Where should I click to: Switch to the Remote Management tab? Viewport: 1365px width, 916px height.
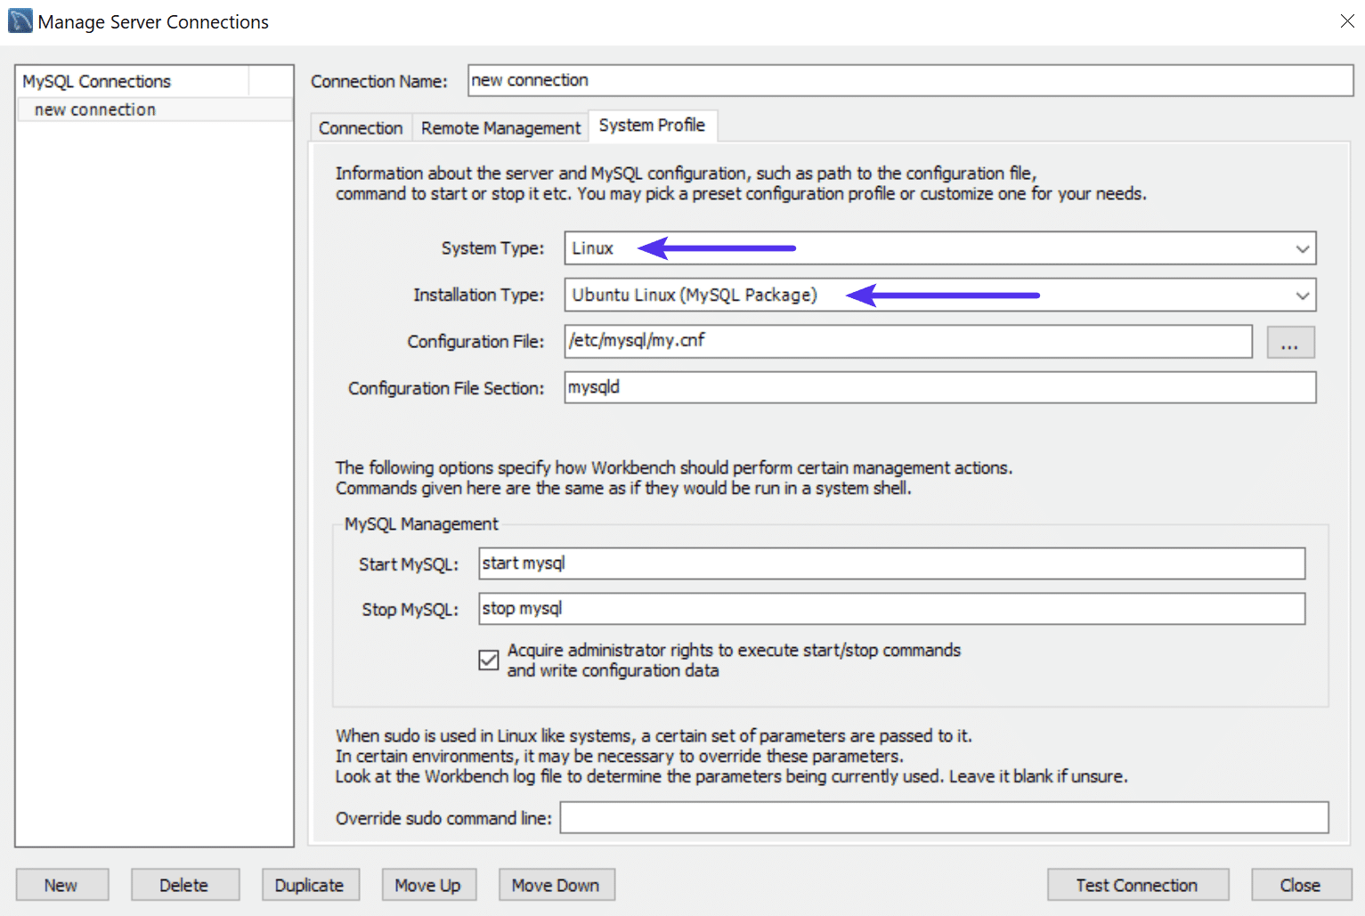500,127
